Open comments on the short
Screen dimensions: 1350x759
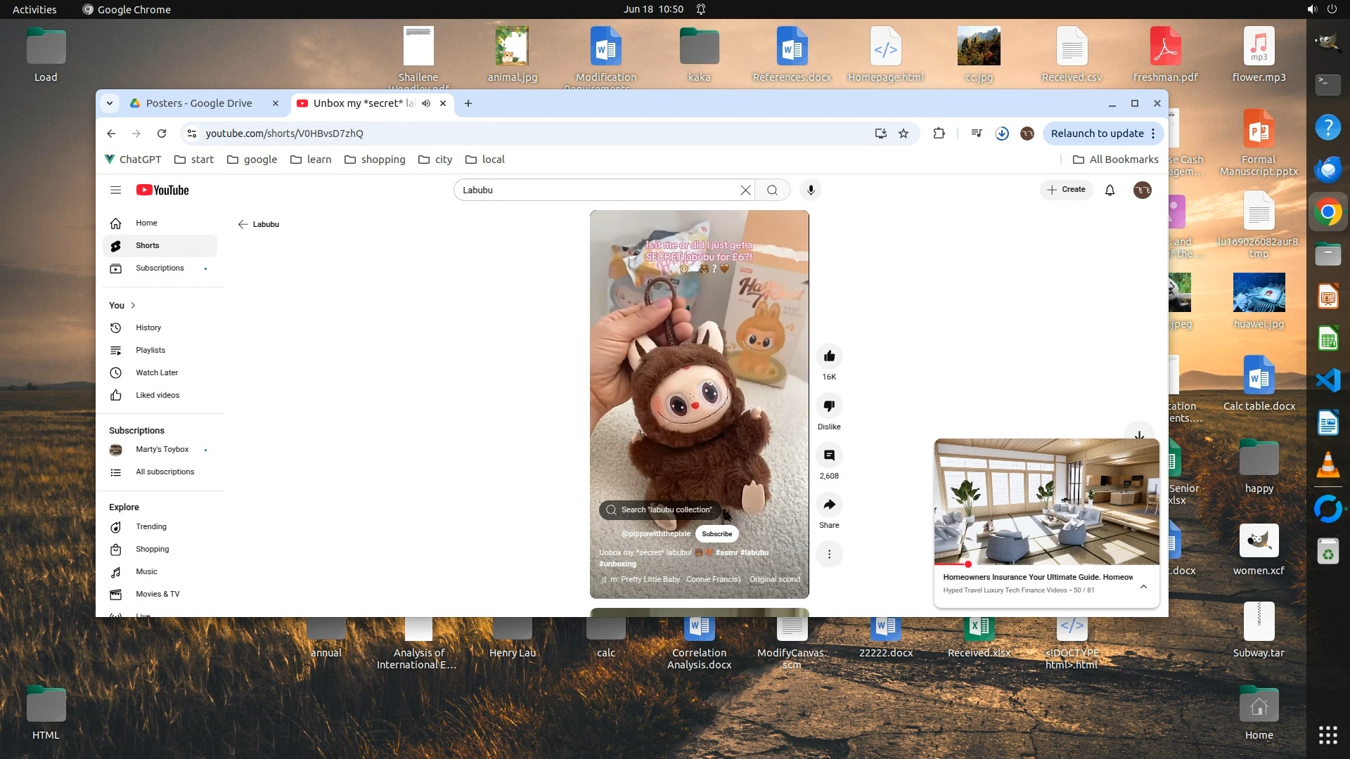point(829,455)
